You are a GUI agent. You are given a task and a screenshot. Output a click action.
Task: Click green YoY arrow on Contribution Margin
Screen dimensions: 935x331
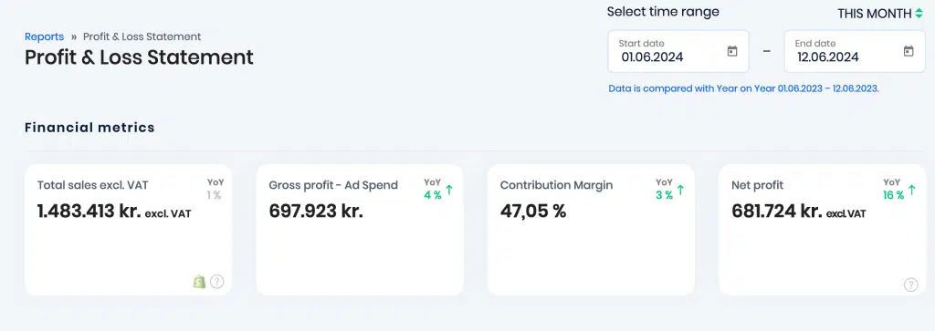pos(680,191)
